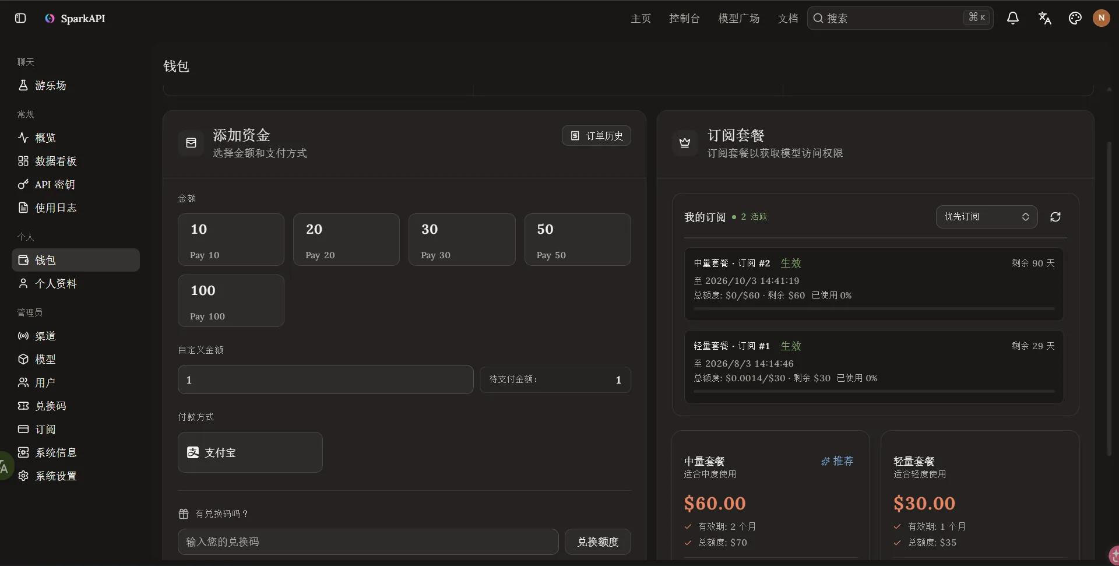Image resolution: width=1119 pixels, height=566 pixels.
Task: Select the 50 amount option
Action: click(578, 240)
